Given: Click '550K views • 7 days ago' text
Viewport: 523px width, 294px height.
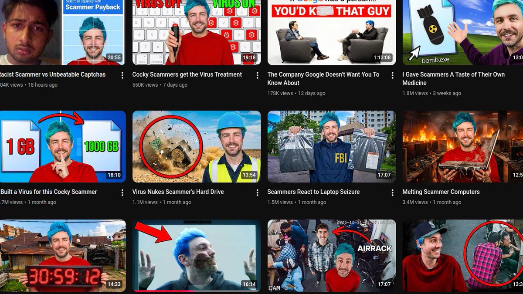Looking at the screenshot, I should click(160, 85).
